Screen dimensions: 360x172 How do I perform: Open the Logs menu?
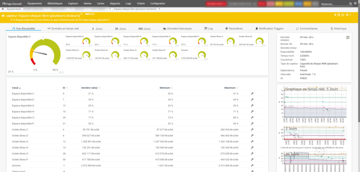128,4
